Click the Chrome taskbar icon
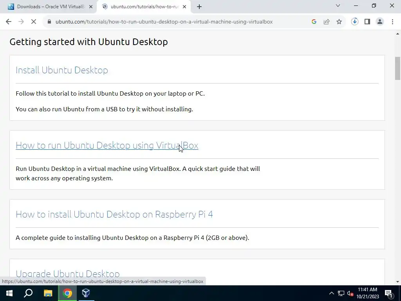The image size is (401, 301). coord(67,293)
